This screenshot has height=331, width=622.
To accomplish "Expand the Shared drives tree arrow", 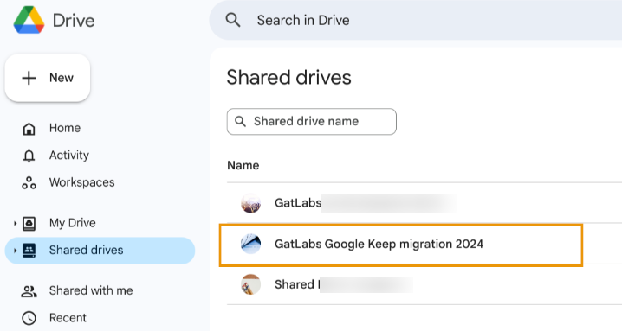I will coord(15,251).
